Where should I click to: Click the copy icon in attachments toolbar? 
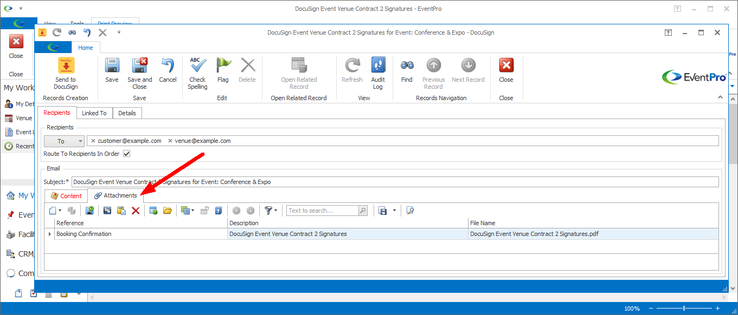(x=107, y=211)
